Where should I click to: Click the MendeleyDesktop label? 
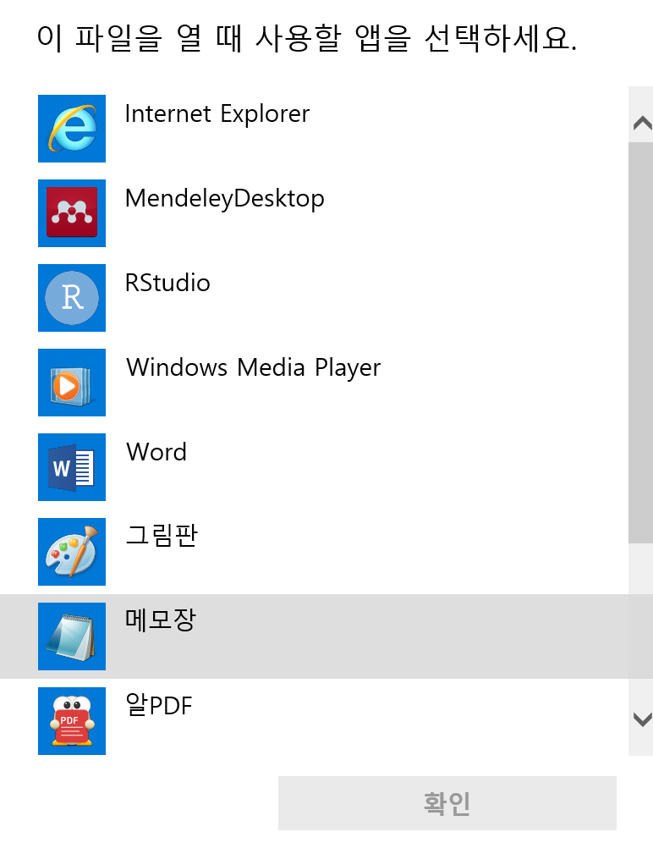(x=225, y=199)
